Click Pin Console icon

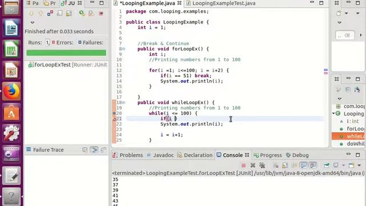point(327,165)
